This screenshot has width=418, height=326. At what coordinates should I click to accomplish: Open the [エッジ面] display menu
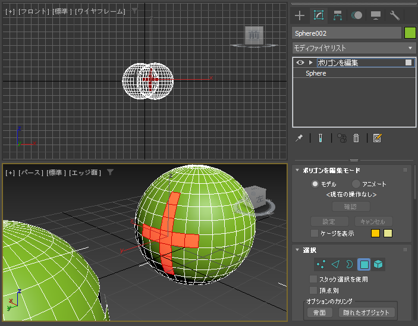pos(85,173)
